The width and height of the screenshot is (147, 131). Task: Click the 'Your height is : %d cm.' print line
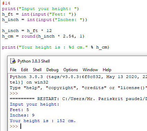56,47
